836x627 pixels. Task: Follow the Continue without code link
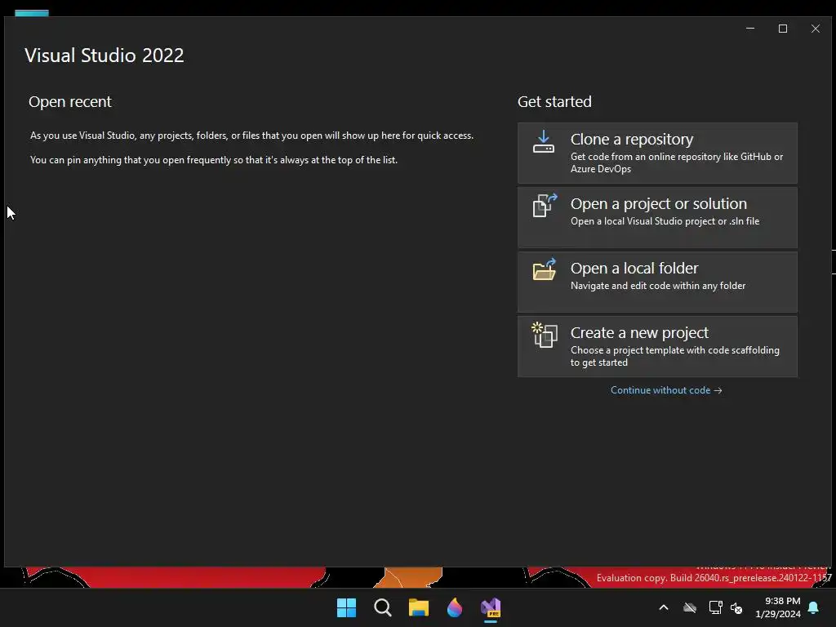click(666, 390)
